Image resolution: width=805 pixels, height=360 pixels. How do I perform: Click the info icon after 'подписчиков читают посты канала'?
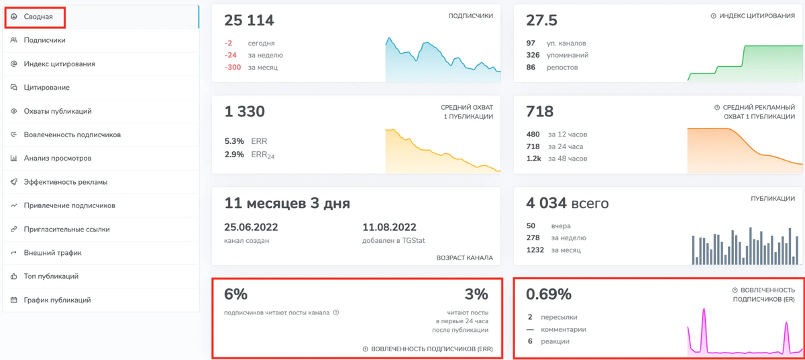336,312
